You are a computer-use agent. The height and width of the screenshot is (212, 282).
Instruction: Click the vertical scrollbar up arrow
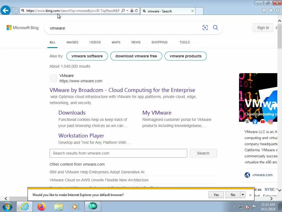click(280, 21)
